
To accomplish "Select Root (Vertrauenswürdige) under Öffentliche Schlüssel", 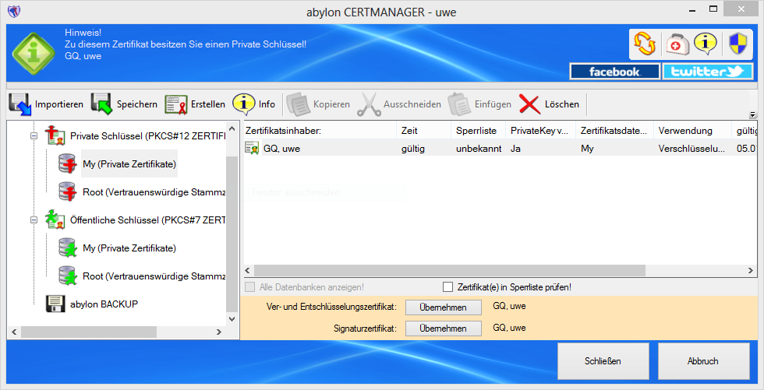I will tap(154, 276).
